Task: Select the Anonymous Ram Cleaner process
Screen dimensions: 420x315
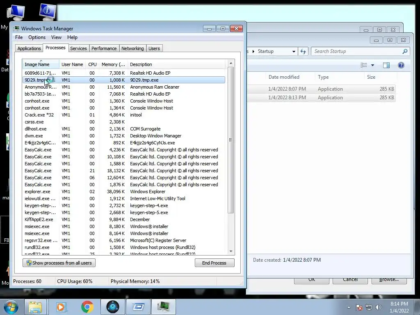Action: tap(123, 87)
